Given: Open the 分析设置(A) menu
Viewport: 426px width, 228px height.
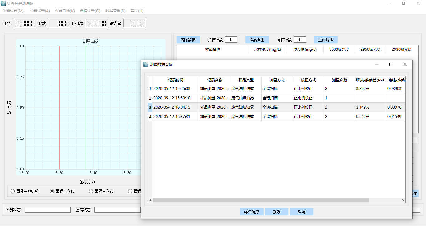Looking at the screenshot, I should tap(40, 11).
